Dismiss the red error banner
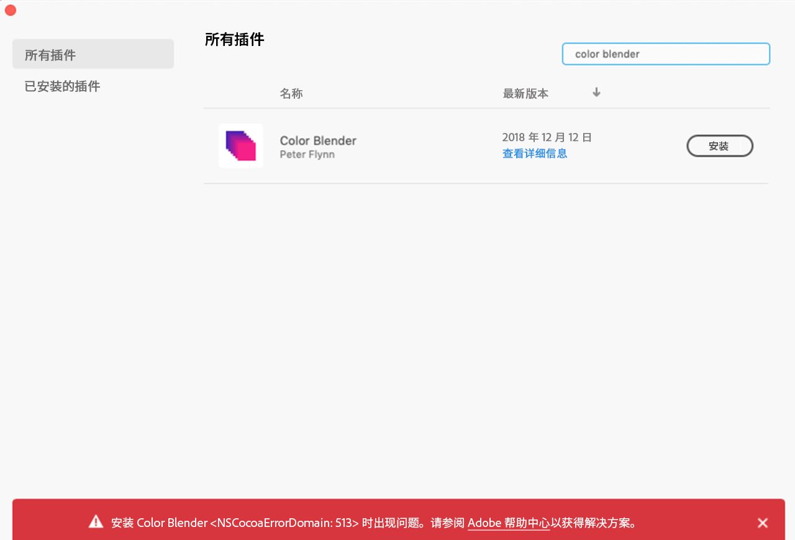Viewport: 795px width, 540px height. [763, 523]
